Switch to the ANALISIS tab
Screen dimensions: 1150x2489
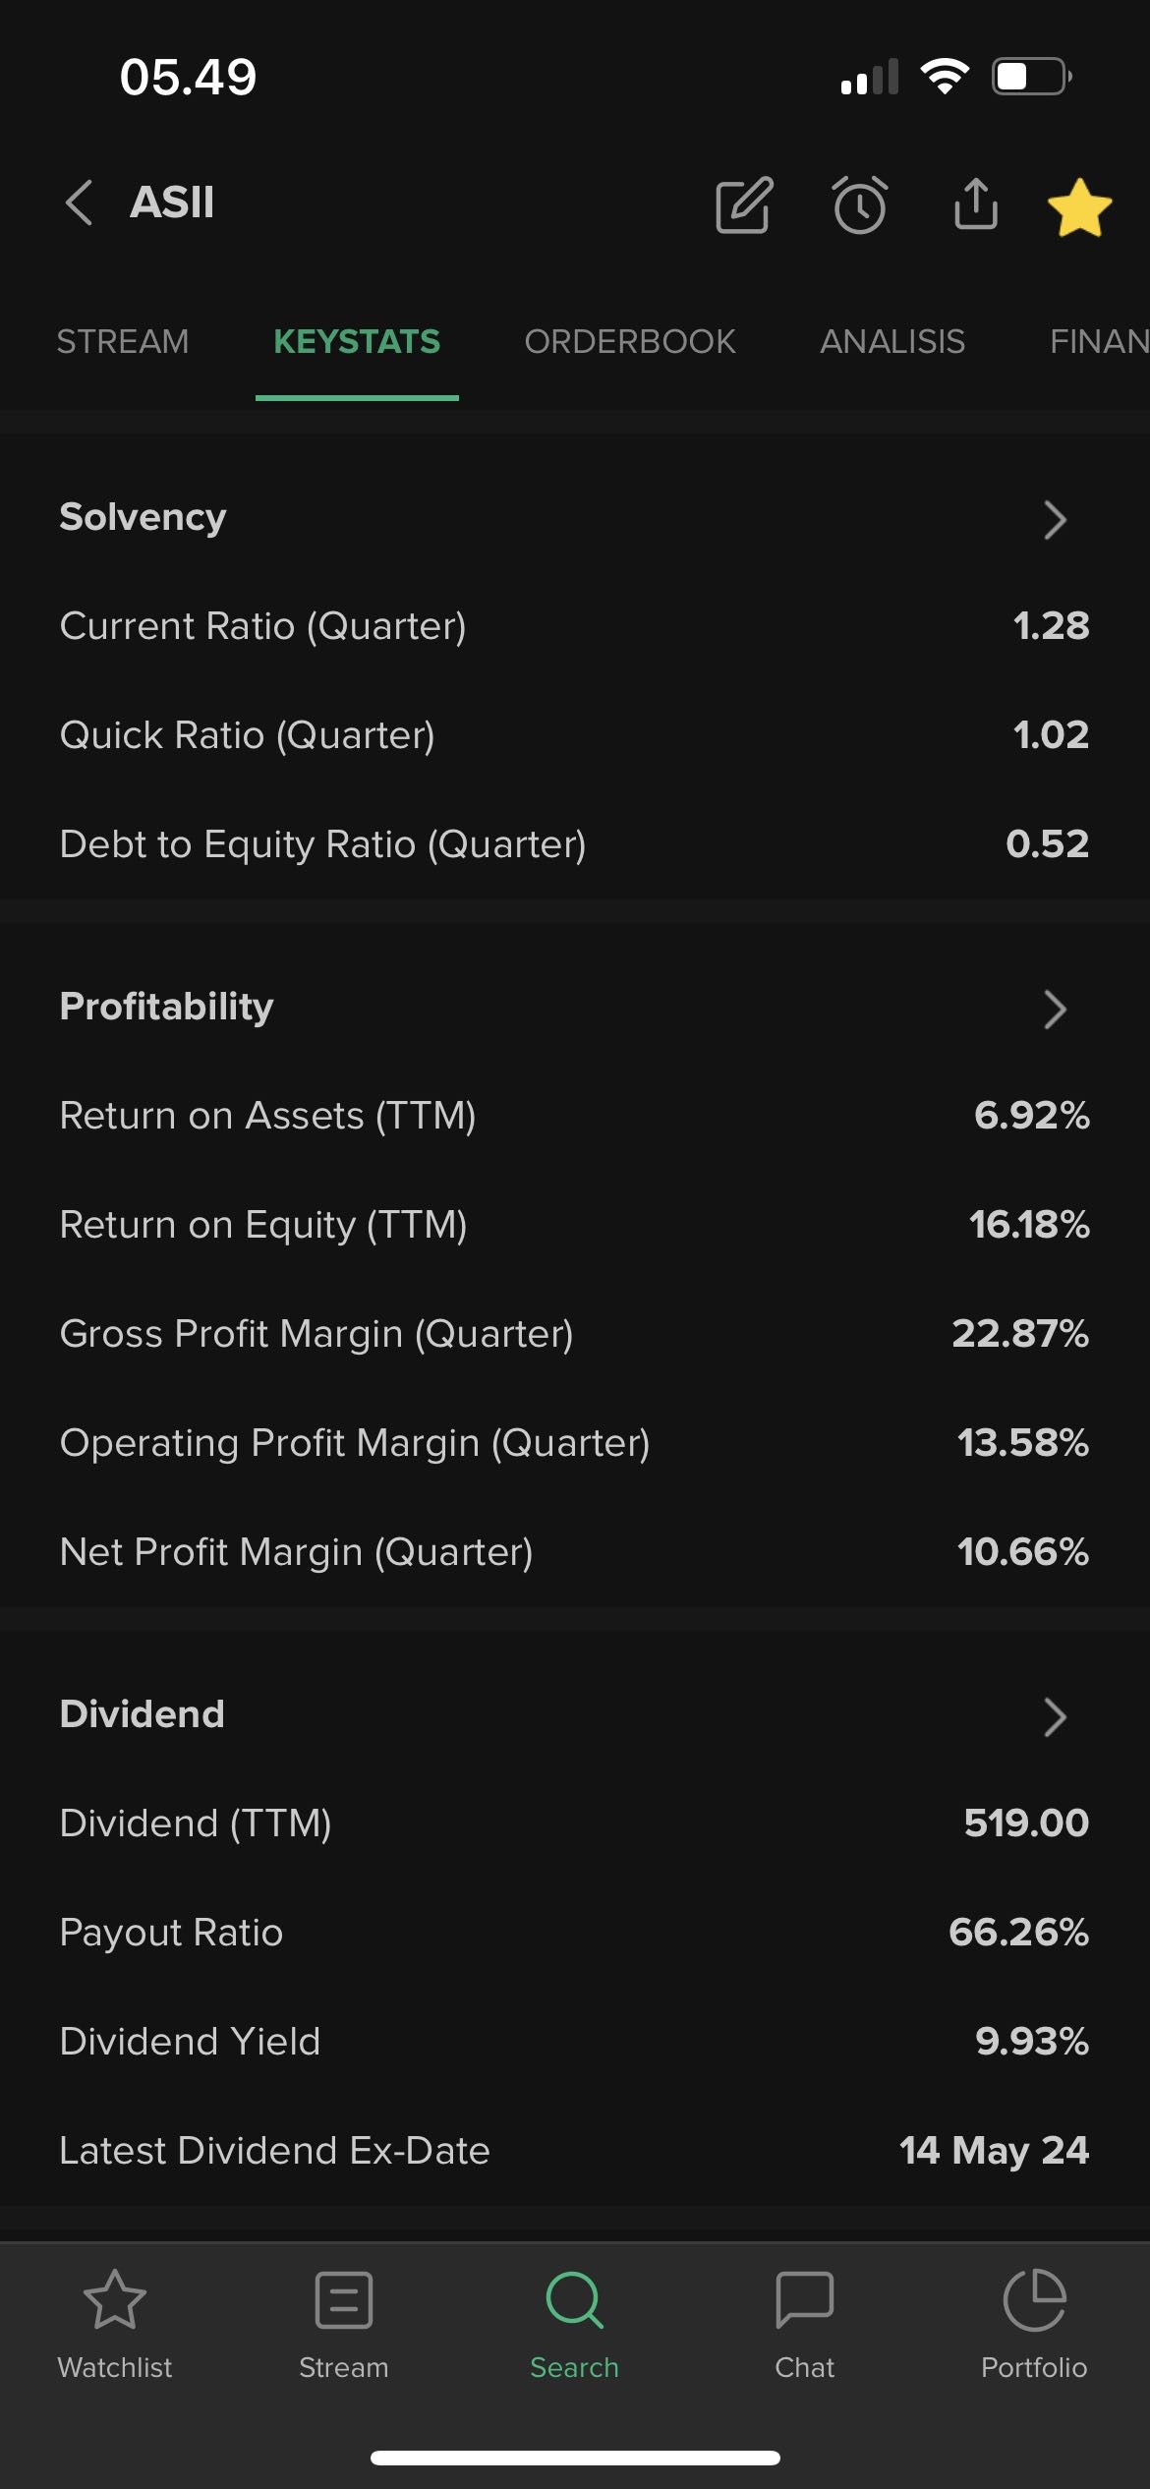[x=892, y=341]
